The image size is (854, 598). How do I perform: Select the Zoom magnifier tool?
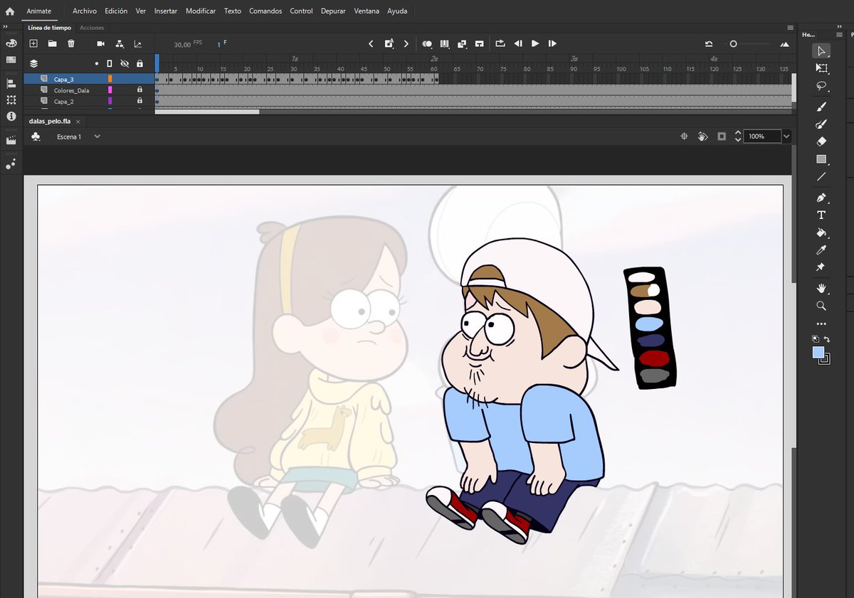(821, 306)
